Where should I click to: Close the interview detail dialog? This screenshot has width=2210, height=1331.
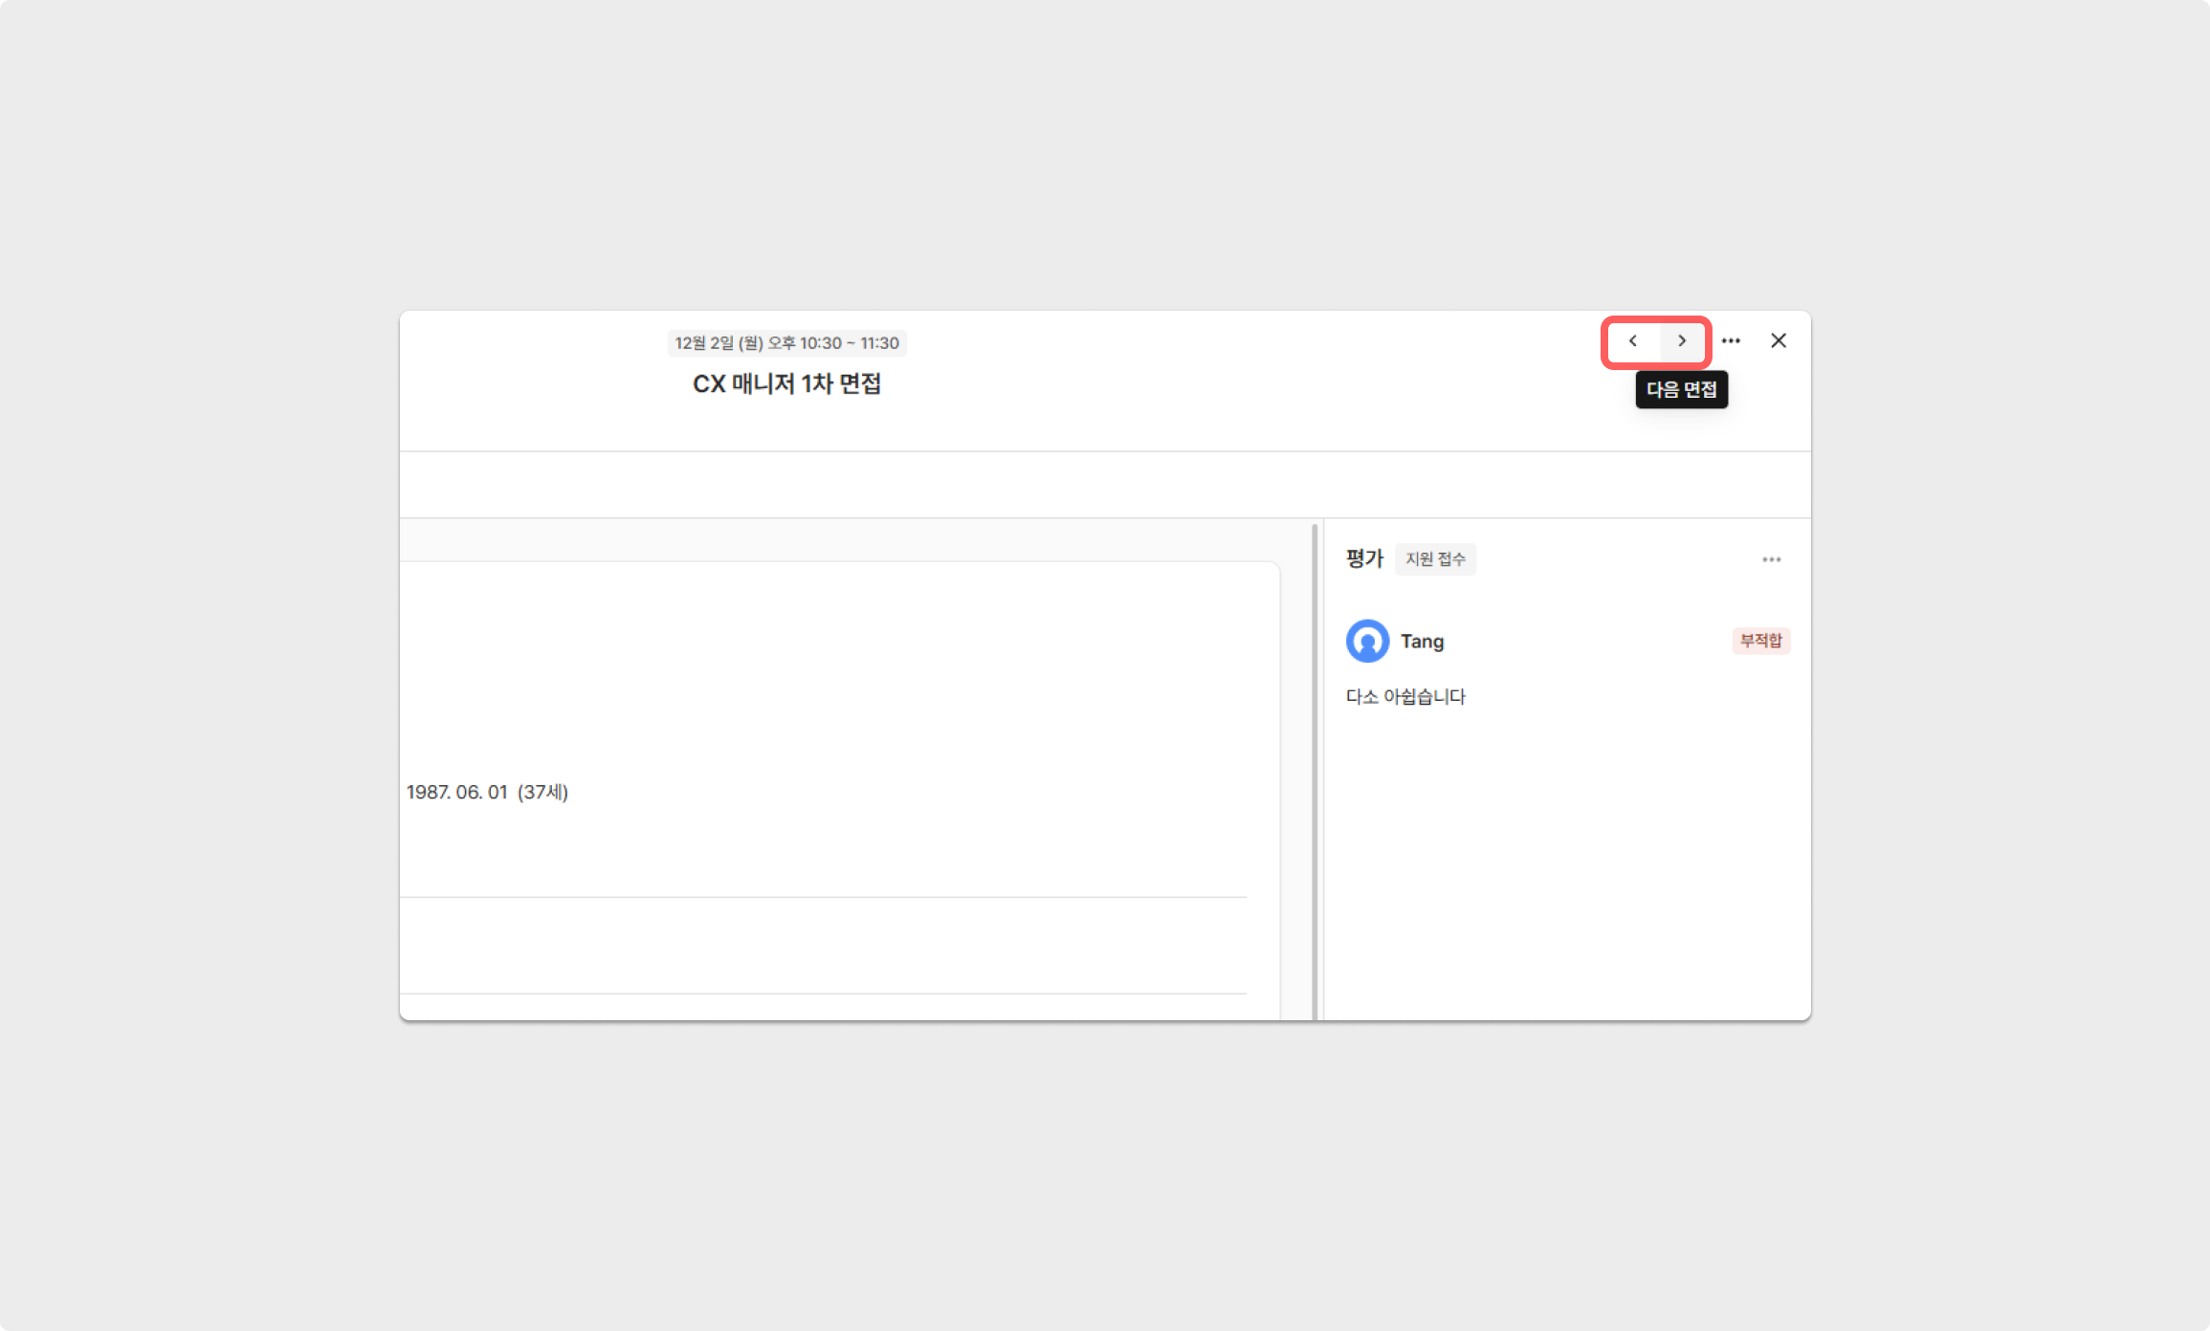[x=1779, y=341]
